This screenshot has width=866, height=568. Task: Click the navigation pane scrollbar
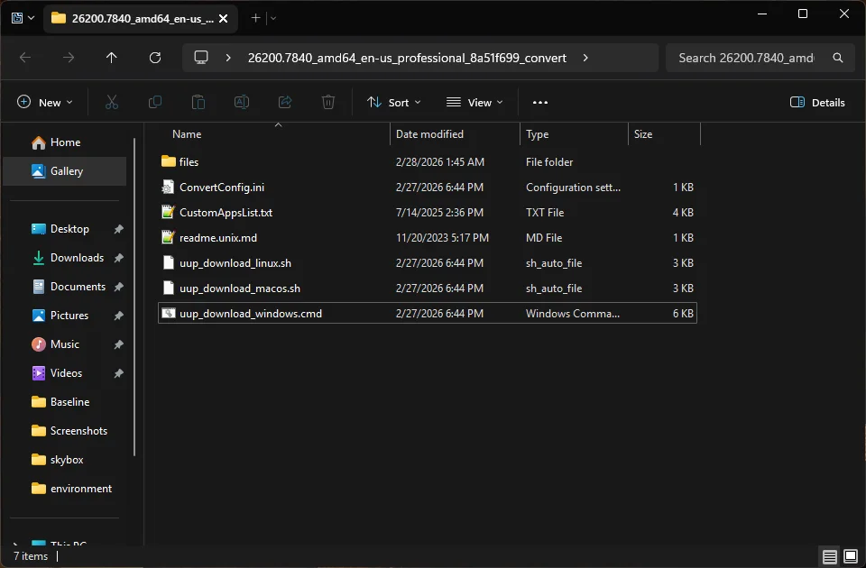pyautogui.click(x=134, y=297)
